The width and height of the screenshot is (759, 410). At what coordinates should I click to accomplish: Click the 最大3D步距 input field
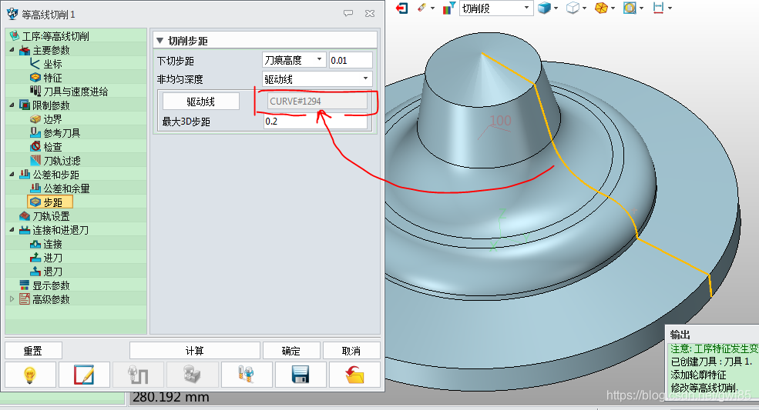tap(315, 122)
